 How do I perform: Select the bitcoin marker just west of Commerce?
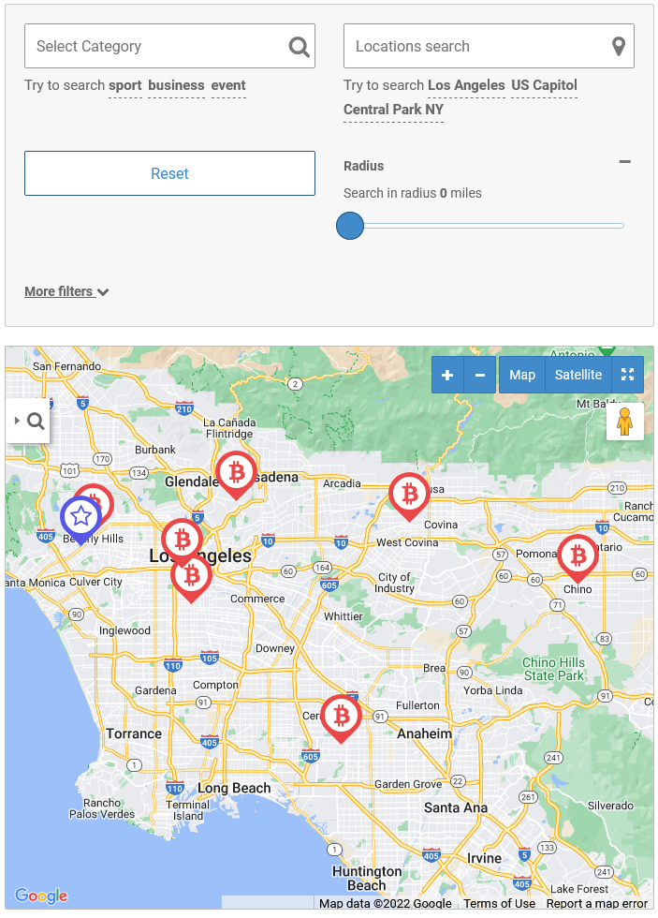tap(191, 579)
